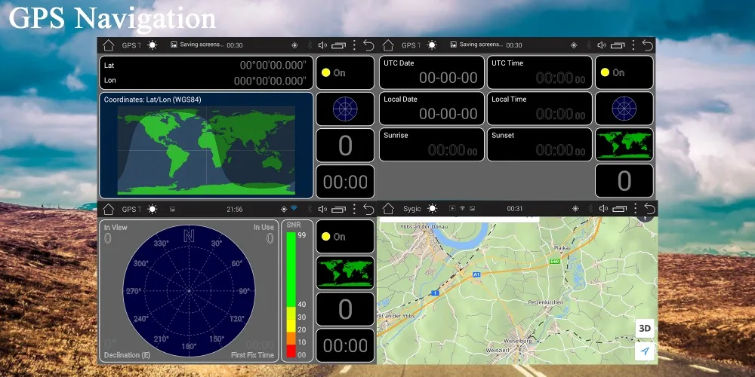
Task: Tap home icon on the Sygic screen
Action: point(388,209)
